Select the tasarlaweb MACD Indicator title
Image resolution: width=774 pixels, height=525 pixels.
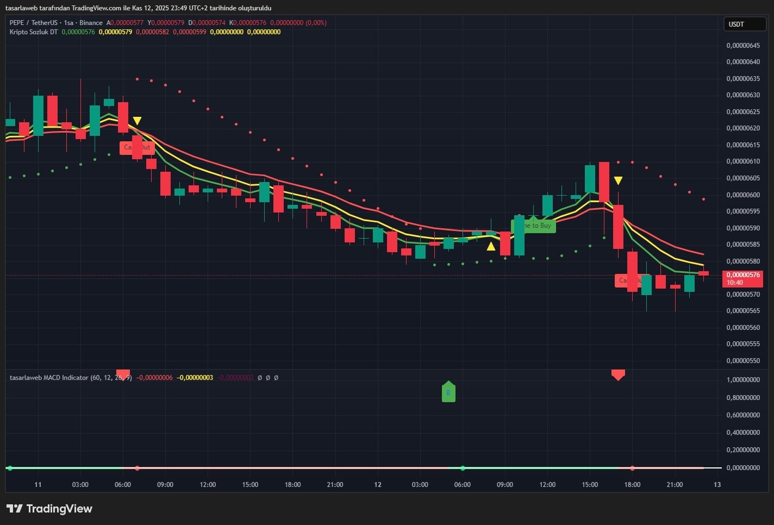[49, 378]
